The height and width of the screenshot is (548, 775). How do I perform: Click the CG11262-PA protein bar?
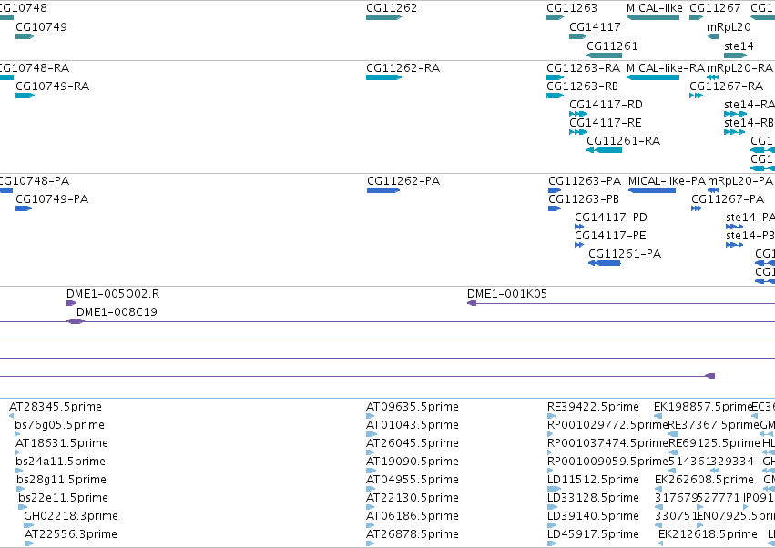pos(383,190)
